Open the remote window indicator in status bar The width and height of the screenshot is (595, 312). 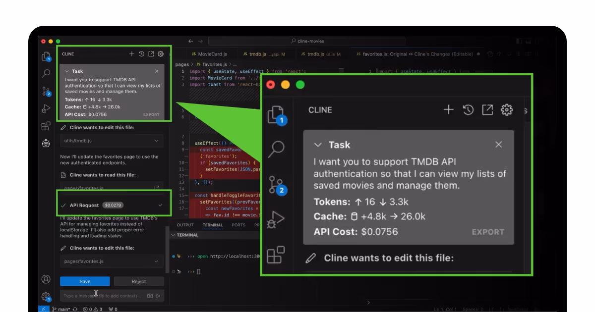tap(43, 309)
